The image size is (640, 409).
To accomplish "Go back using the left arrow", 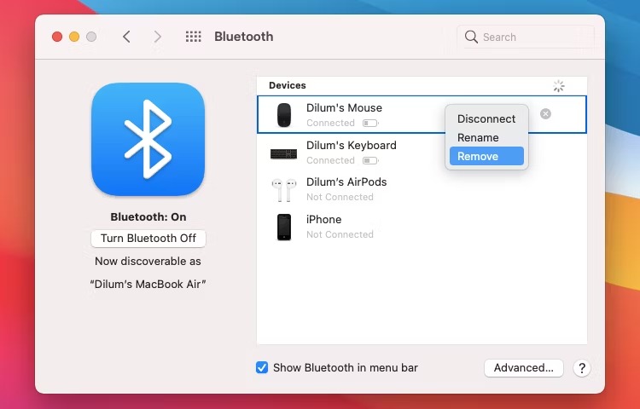I will (126, 37).
